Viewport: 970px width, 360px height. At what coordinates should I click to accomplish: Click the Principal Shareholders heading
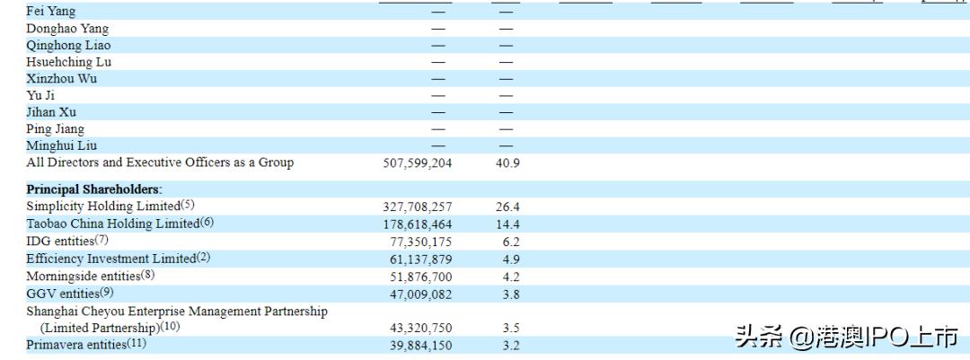pos(94,189)
